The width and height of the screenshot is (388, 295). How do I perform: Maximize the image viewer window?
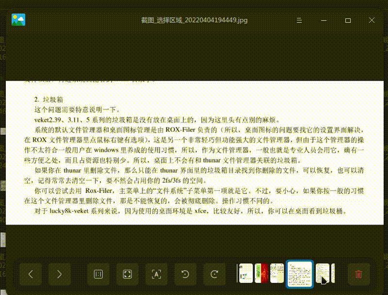pyautogui.click(x=347, y=20)
